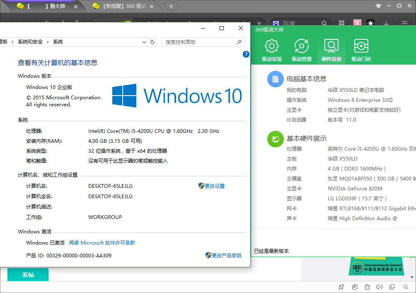
Task: Expand the breadcrumb arrow before 系统
Action: coord(48,42)
